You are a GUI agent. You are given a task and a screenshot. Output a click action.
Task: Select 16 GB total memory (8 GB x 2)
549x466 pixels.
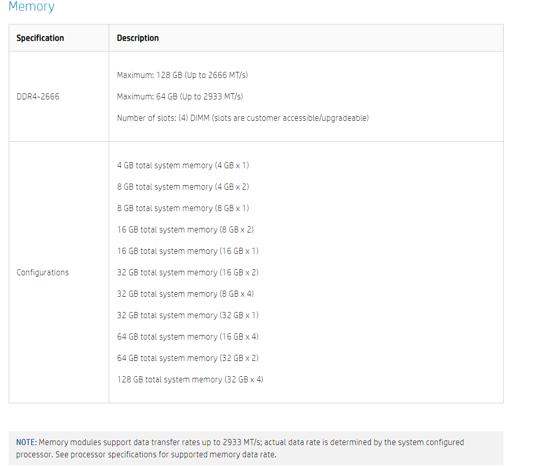(x=186, y=229)
